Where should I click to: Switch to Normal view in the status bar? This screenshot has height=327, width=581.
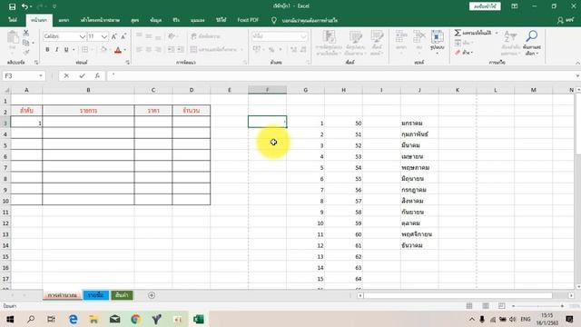[x=469, y=306]
